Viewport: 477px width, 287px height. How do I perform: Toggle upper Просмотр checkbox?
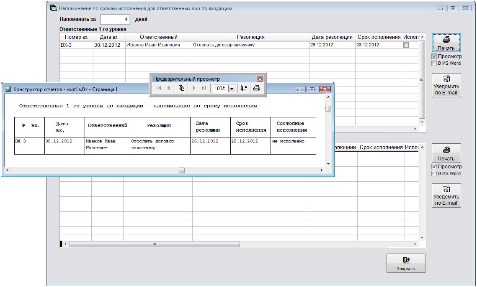click(x=434, y=56)
